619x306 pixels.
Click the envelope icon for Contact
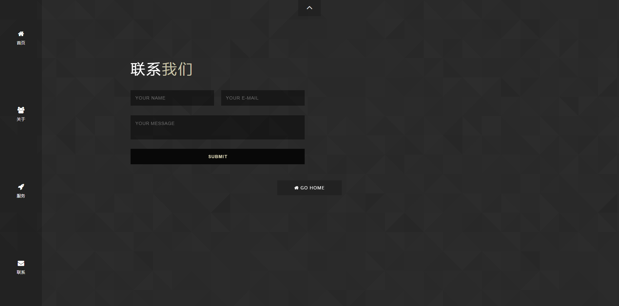click(21, 263)
